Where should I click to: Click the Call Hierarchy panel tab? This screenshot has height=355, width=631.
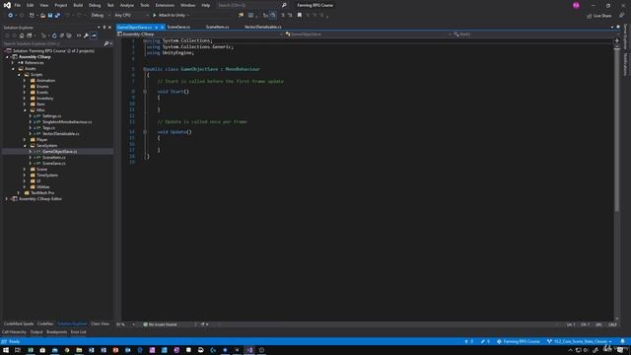(x=14, y=332)
